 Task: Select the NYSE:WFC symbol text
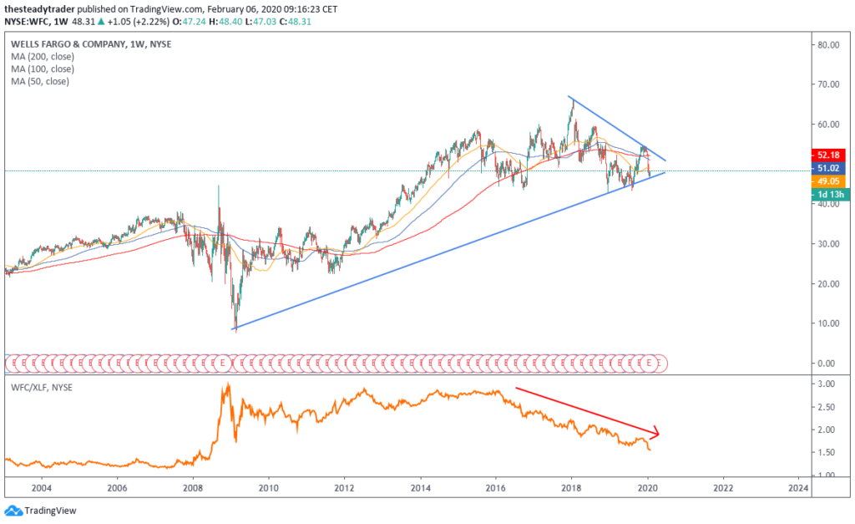tap(28, 21)
